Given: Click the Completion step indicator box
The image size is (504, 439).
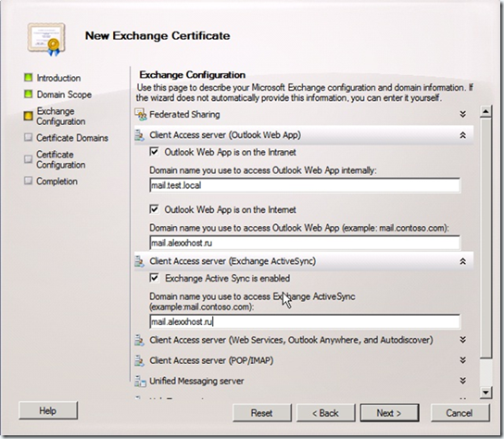Looking at the screenshot, I should [x=29, y=181].
